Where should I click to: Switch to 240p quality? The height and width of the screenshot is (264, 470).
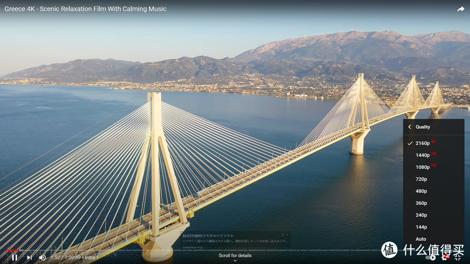coord(434,215)
